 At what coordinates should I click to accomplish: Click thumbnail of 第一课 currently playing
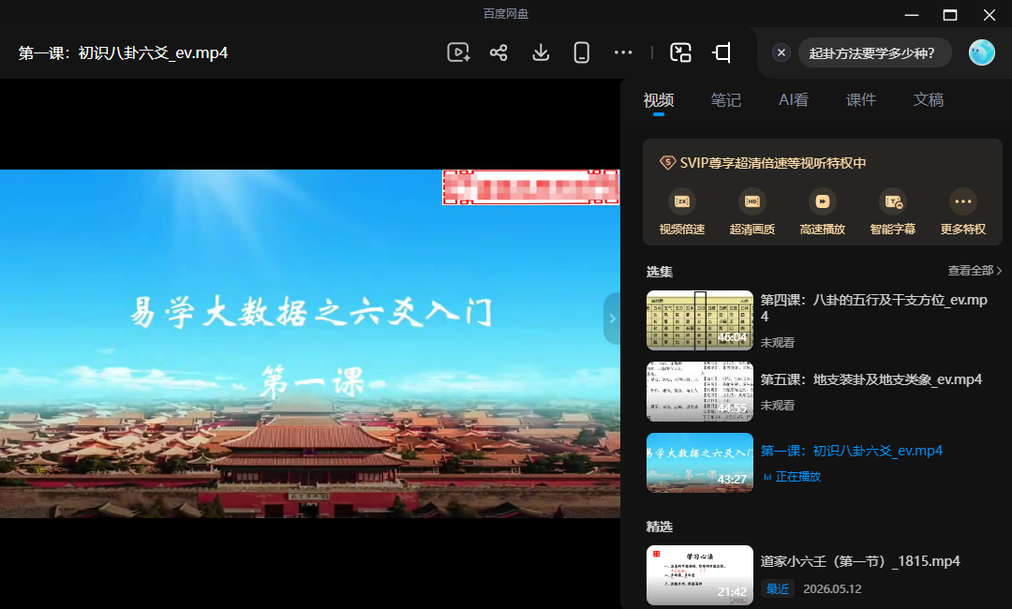(700, 463)
